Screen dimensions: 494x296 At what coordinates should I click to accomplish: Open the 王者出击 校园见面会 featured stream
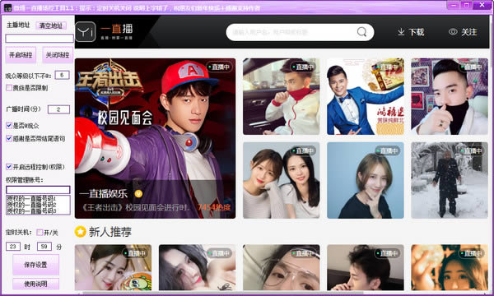pyautogui.click(x=155, y=138)
